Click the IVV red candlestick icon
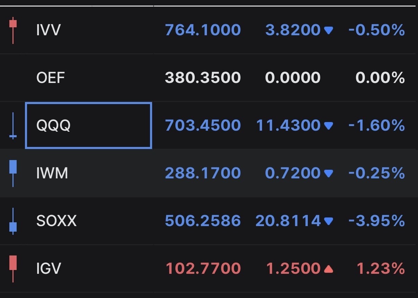 tap(13, 30)
